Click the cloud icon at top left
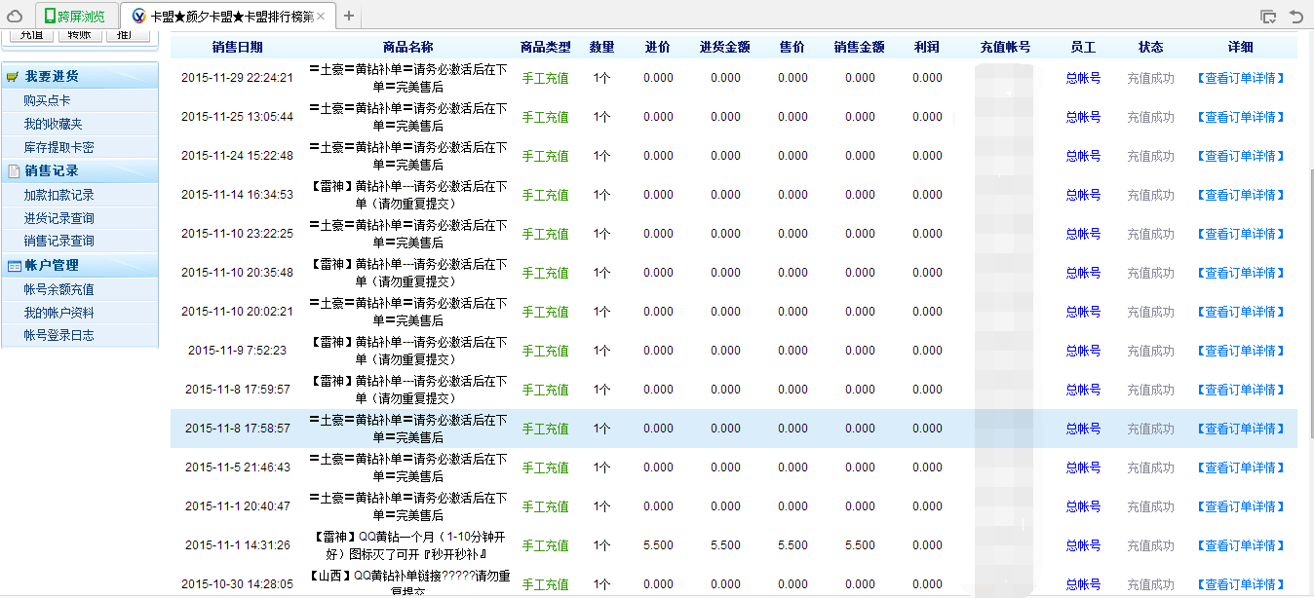The height and width of the screenshot is (598, 1314). 14,15
